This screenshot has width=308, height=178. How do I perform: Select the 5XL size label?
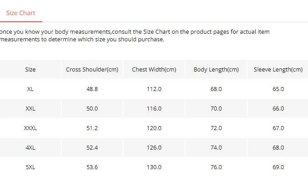pyautogui.click(x=30, y=167)
